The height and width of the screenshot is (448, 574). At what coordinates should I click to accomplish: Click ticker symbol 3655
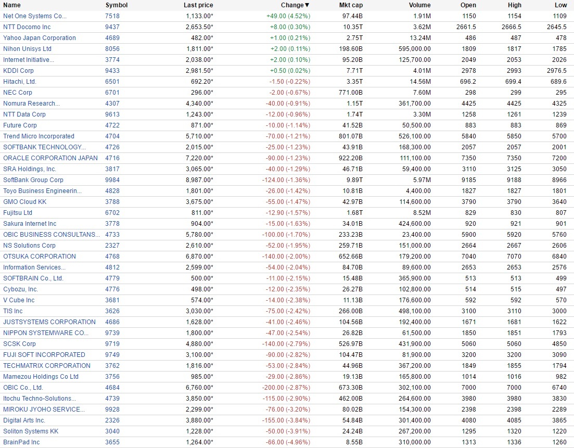112,442
